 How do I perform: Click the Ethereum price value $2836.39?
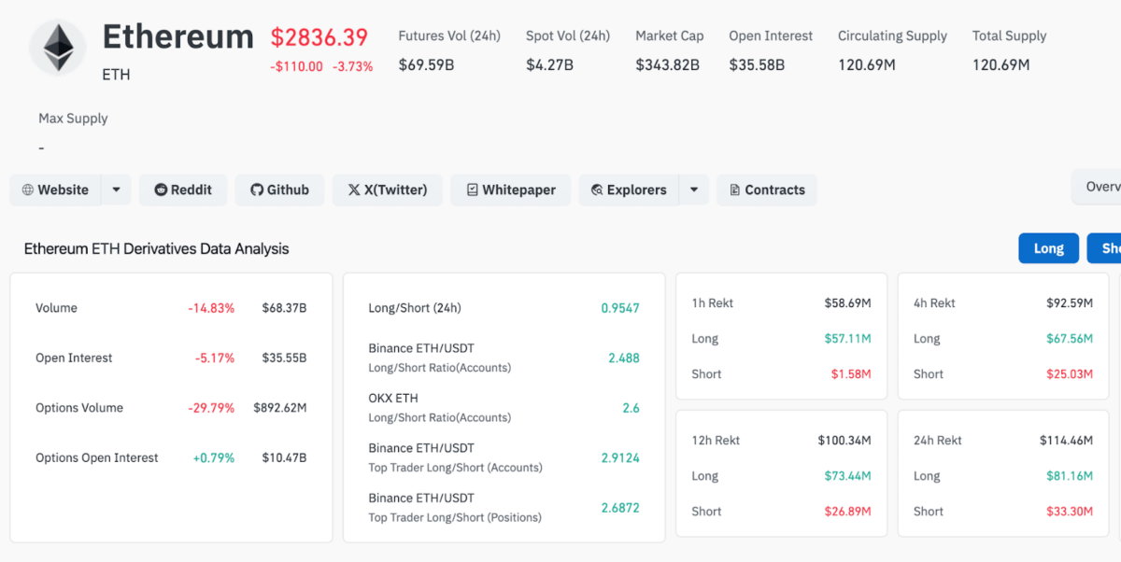319,38
